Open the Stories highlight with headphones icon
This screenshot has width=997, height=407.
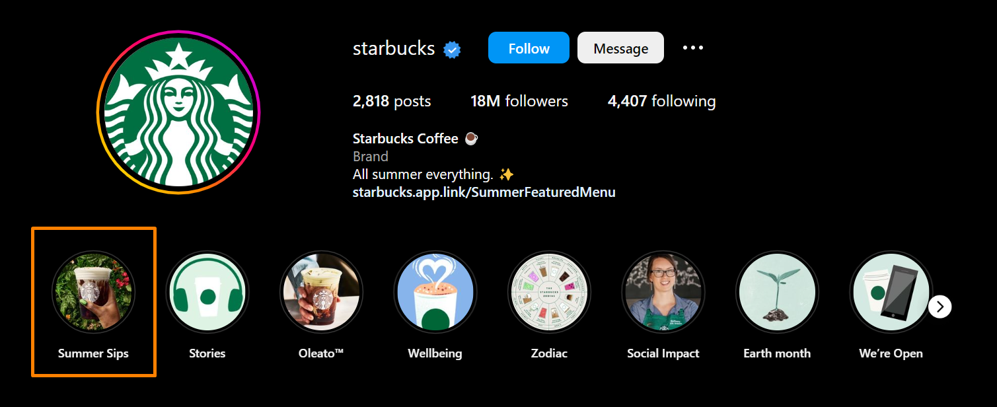coord(207,291)
